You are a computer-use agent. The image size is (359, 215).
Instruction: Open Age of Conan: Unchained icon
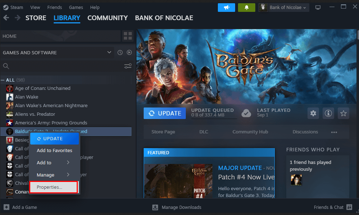pyautogui.click(x=10, y=88)
